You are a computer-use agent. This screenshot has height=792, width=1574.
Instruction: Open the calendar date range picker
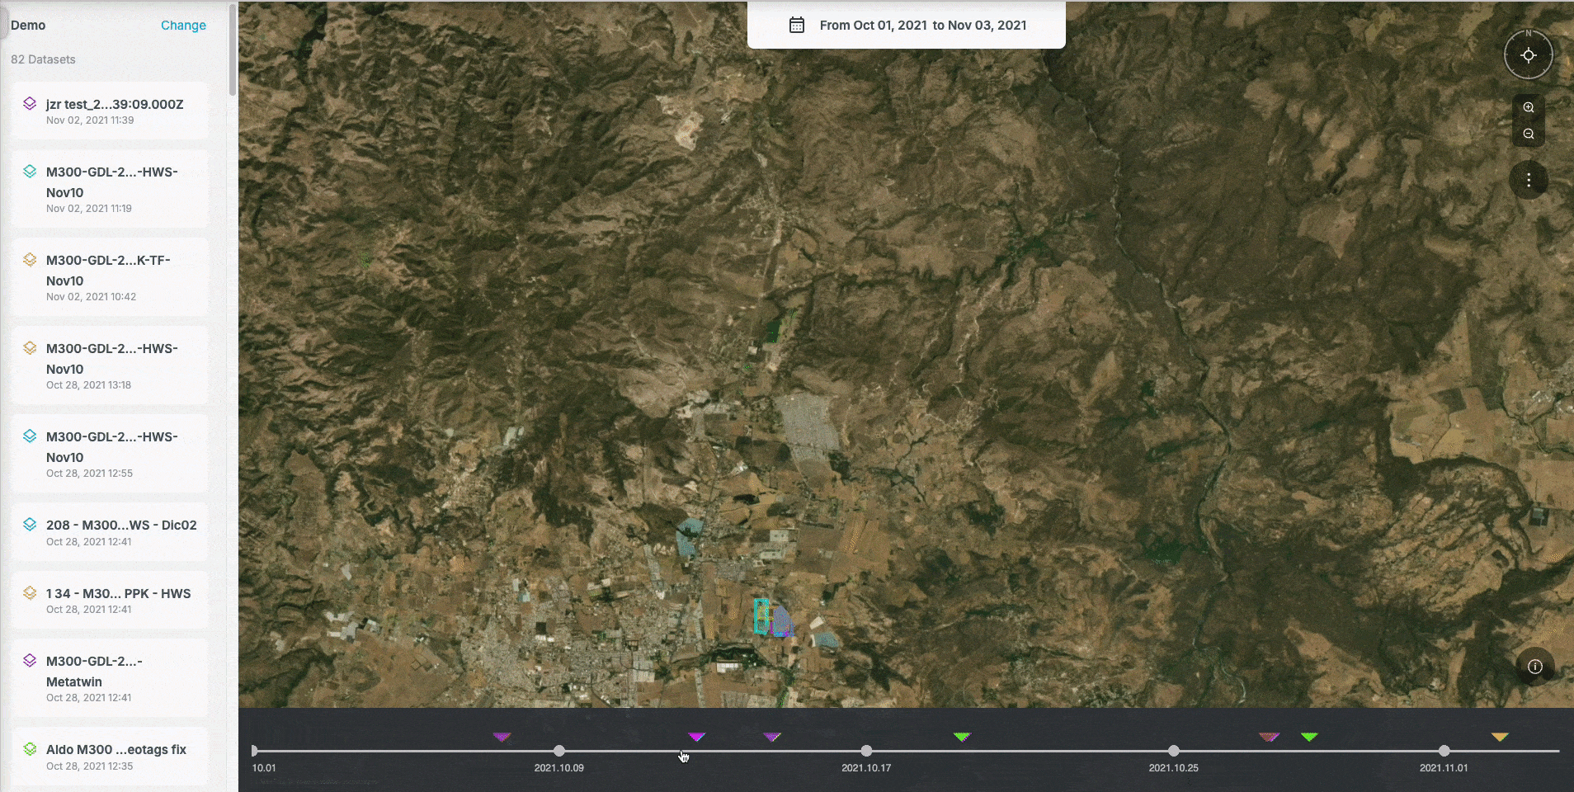coord(797,25)
